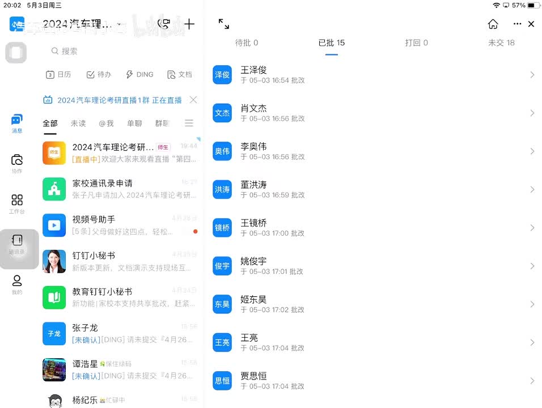Image resolution: width=542 pixels, height=408 pixels.
Task: Open chat filter list menu icon
Action: [x=189, y=123]
